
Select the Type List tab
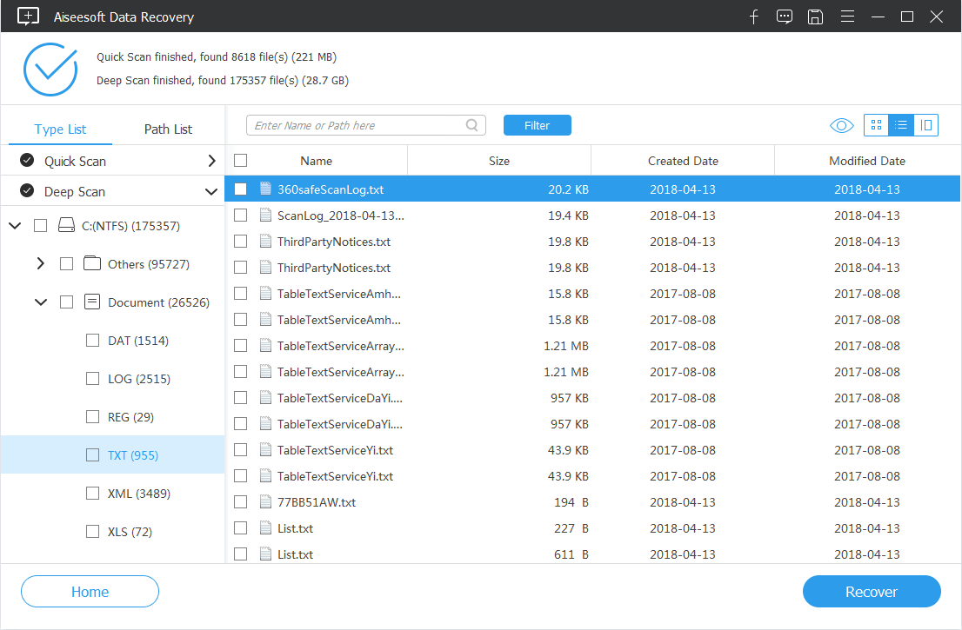pyautogui.click(x=60, y=129)
